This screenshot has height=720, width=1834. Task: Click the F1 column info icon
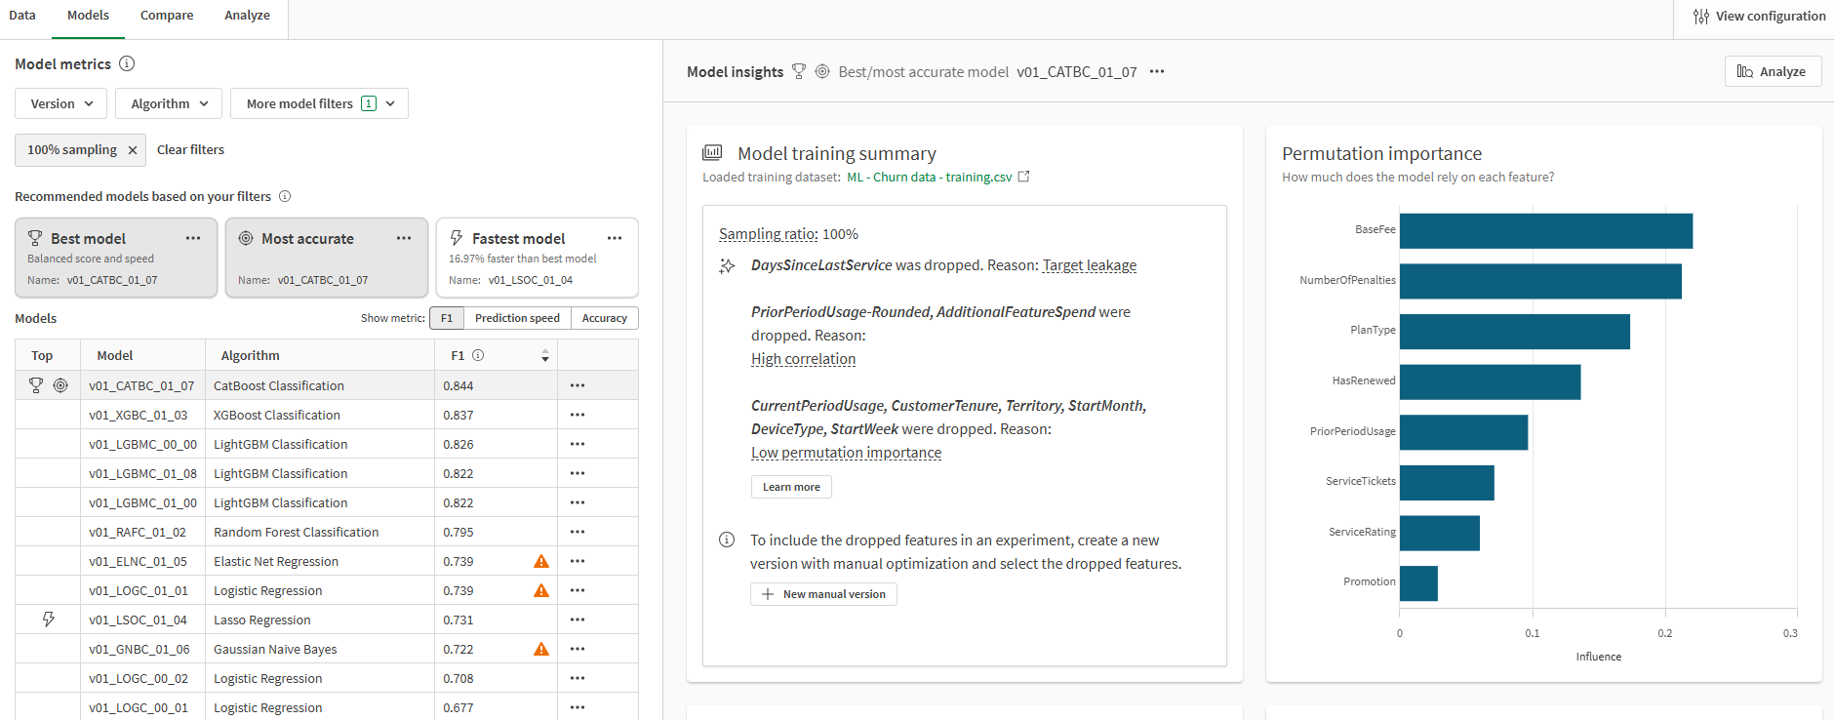point(478,356)
